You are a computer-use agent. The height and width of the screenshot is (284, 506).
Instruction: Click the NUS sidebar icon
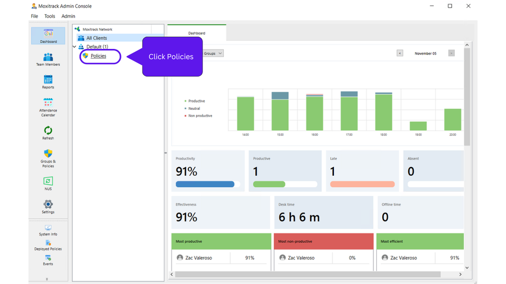[x=48, y=182]
